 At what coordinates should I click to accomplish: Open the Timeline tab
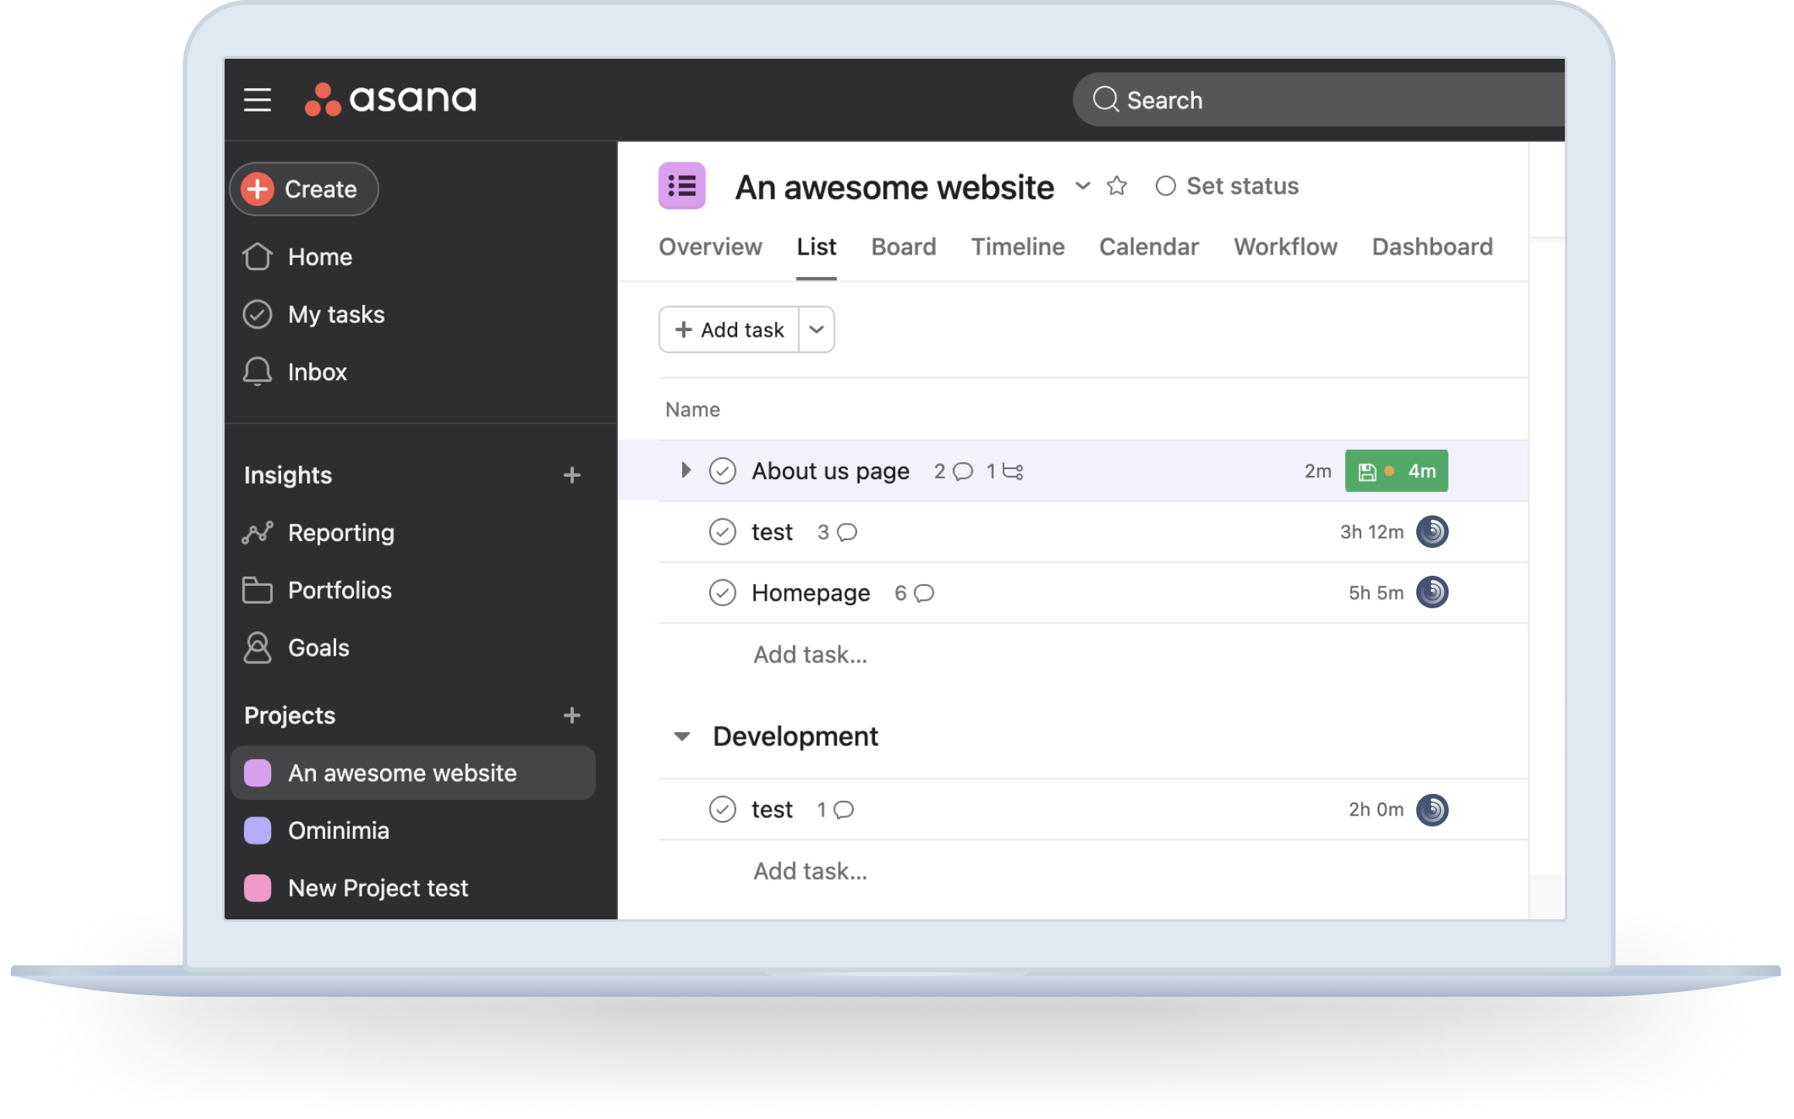point(1017,247)
